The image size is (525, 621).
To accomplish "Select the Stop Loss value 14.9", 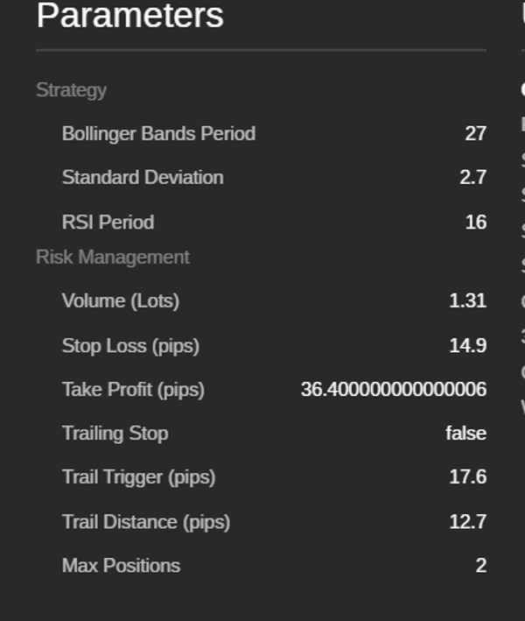I will pos(467,346).
